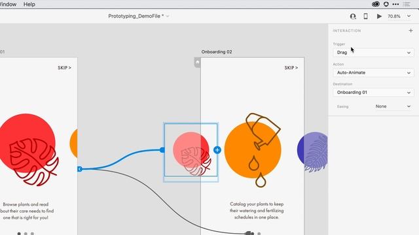This screenshot has width=419, height=235.
Task: Click SKIP > on the Onboarding 02 artboard
Action: (291, 68)
